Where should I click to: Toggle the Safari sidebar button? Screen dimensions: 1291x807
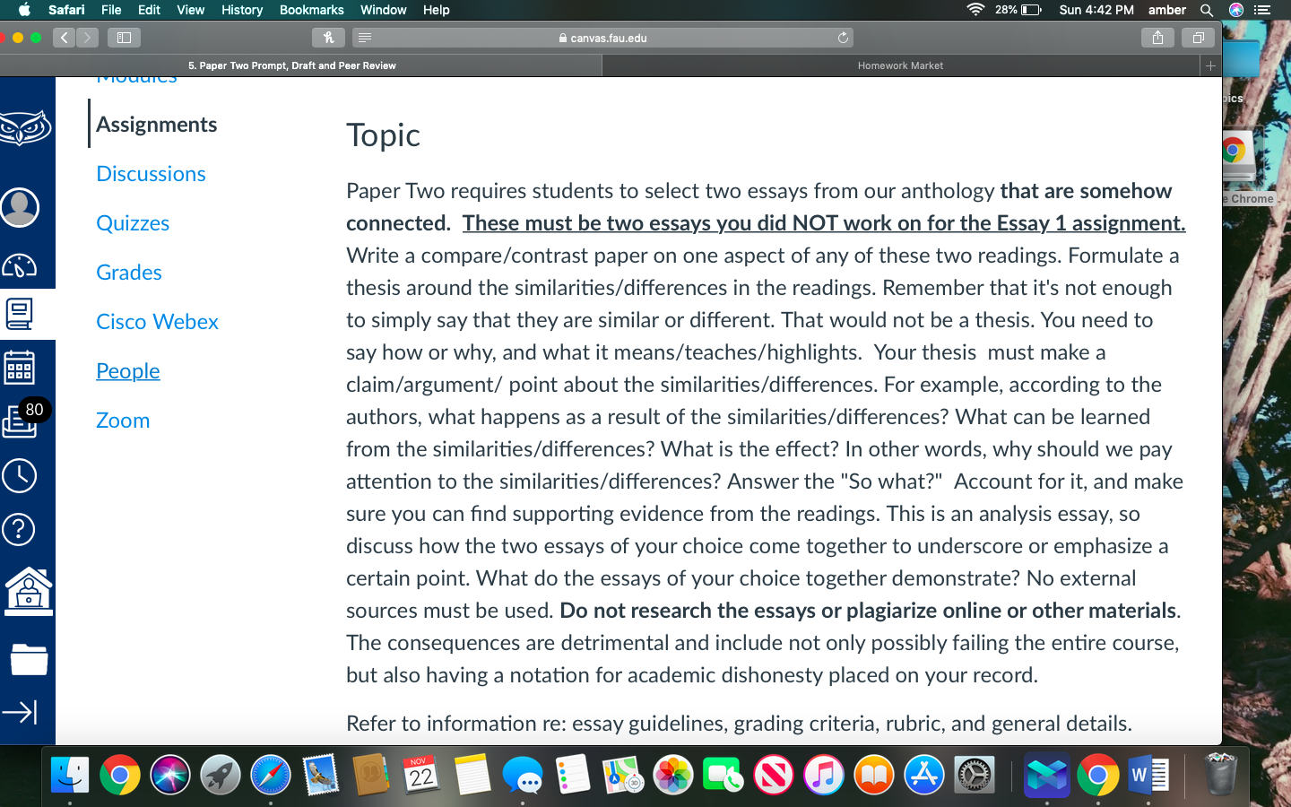tap(124, 38)
